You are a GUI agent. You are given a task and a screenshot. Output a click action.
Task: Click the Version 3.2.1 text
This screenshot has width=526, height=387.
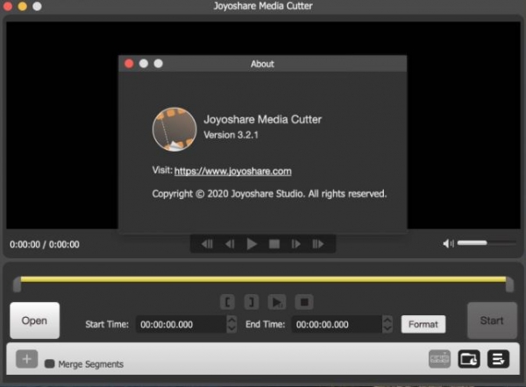click(231, 135)
